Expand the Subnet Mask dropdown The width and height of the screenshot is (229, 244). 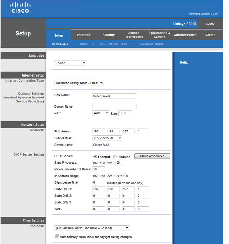click(107, 138)
